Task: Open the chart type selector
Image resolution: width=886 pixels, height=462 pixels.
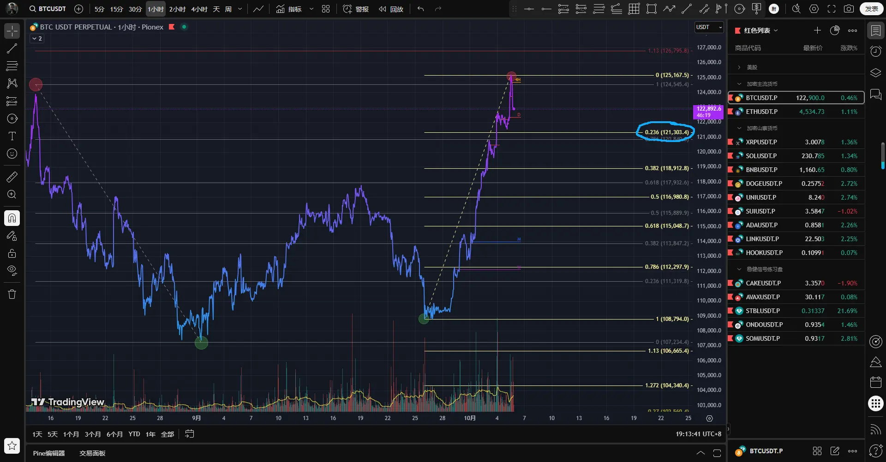Action: (258, 9)
